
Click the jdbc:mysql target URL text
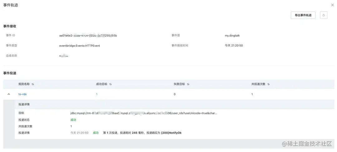(x=144, y=113)
